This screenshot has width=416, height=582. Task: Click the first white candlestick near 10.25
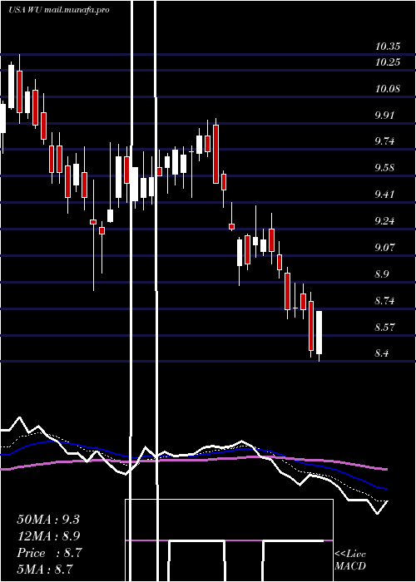point(11,86)
